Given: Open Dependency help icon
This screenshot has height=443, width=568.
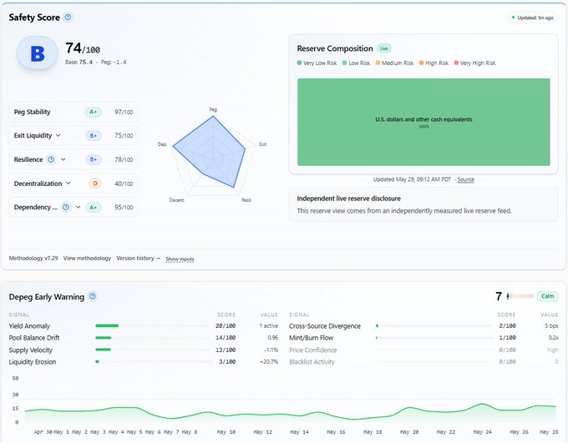Looking at the screenshot, I should (x=66, y=207).
